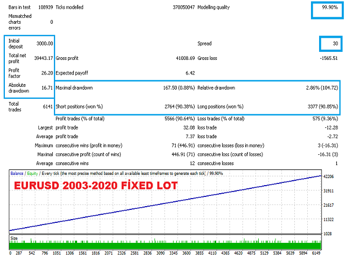Click the Absolute drawdown value 16.71
This screenshot has height=259, width=345.
coord(47,88)
